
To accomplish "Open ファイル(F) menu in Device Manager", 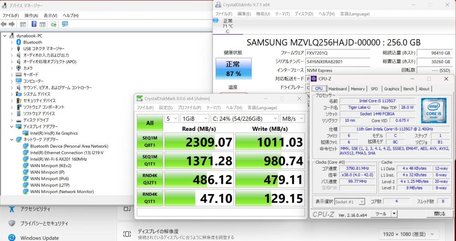I will [x=10, y=15].
